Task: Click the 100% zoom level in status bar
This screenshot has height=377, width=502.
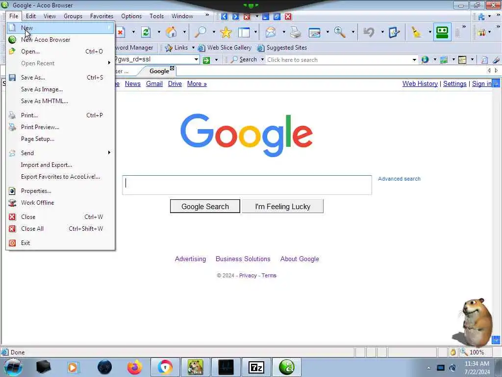Action: 477,352
